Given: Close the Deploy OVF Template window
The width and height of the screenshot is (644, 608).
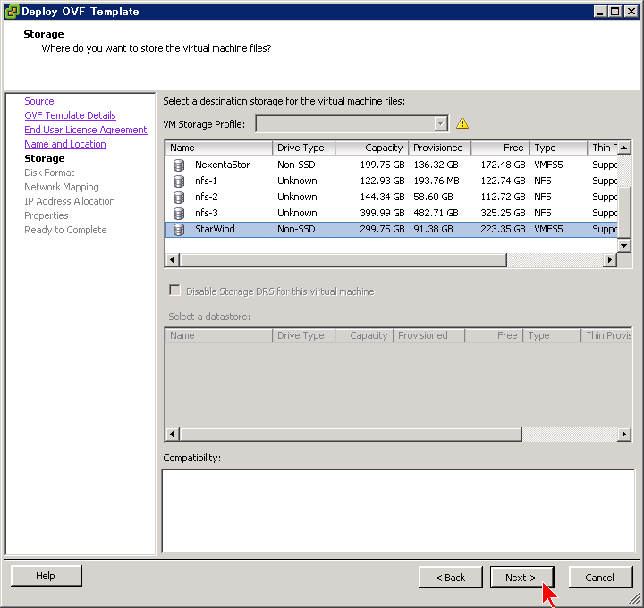Looking at the screenshot, I should pos(631,11).
